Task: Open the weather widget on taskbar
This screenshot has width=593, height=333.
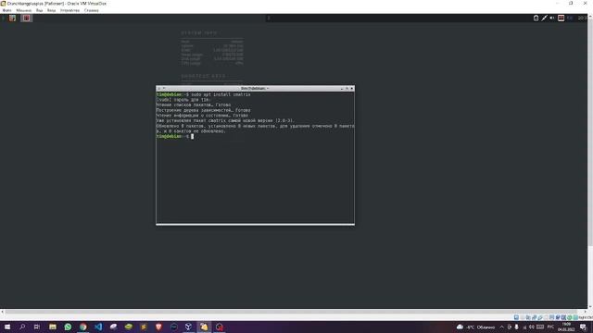Action: (x=475, y=327)
